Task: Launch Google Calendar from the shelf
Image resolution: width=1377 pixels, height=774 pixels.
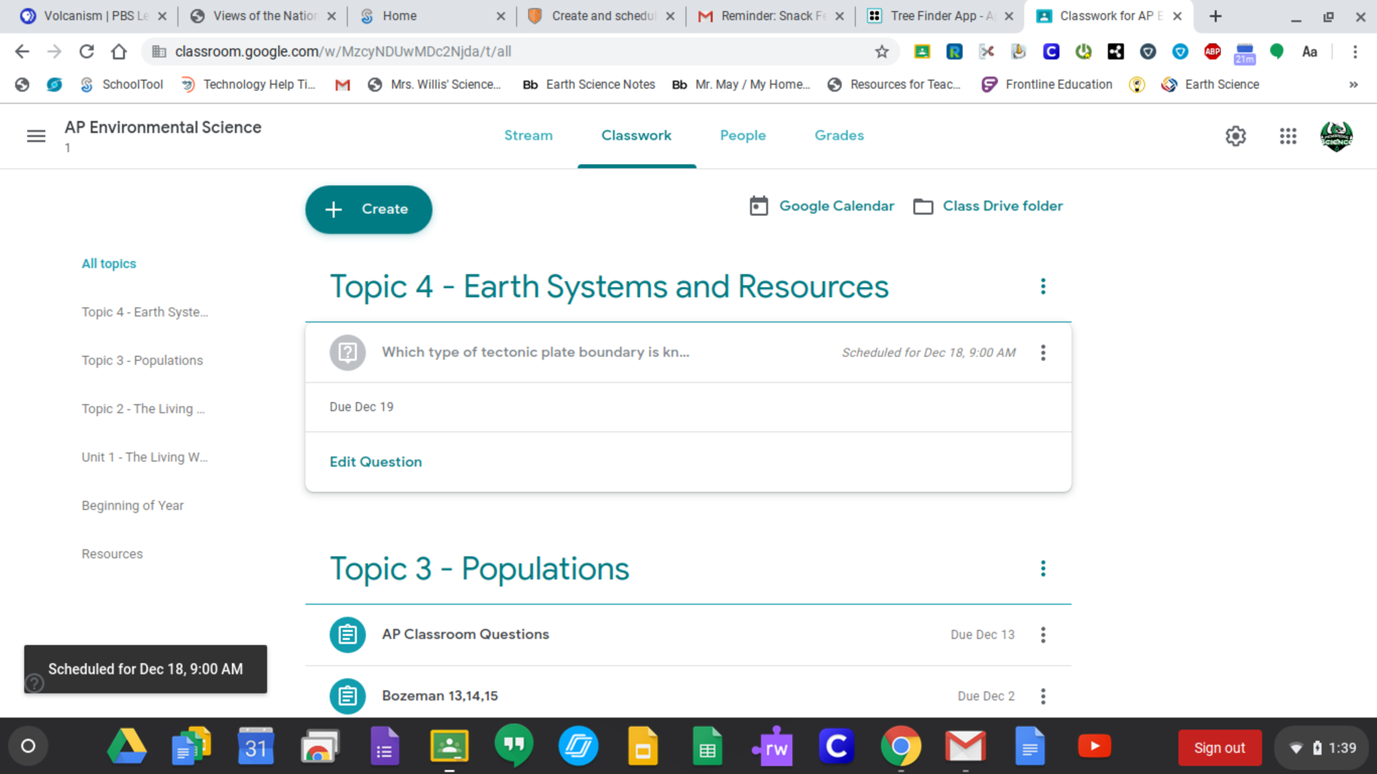Action: click(x=255, y=746)
